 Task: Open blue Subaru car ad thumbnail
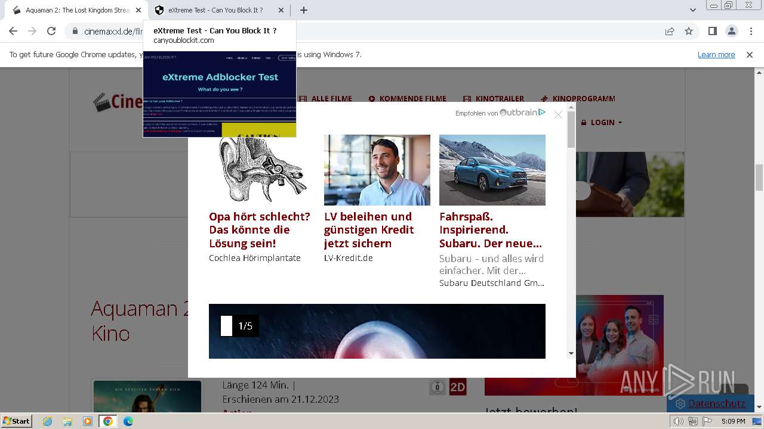[x=492, y=170]
